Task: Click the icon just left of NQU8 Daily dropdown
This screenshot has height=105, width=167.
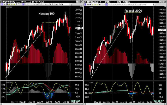Action: coord(57,4)
